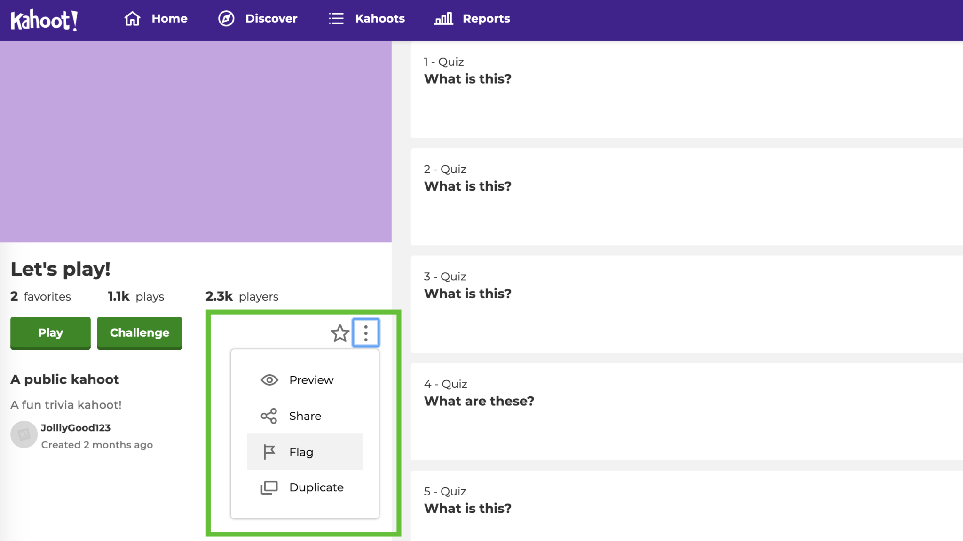Image resolution: width=963 pixels, height=541 pixels.
Task: Choose Duplicate from the context menu
Action: click(316, 487)
